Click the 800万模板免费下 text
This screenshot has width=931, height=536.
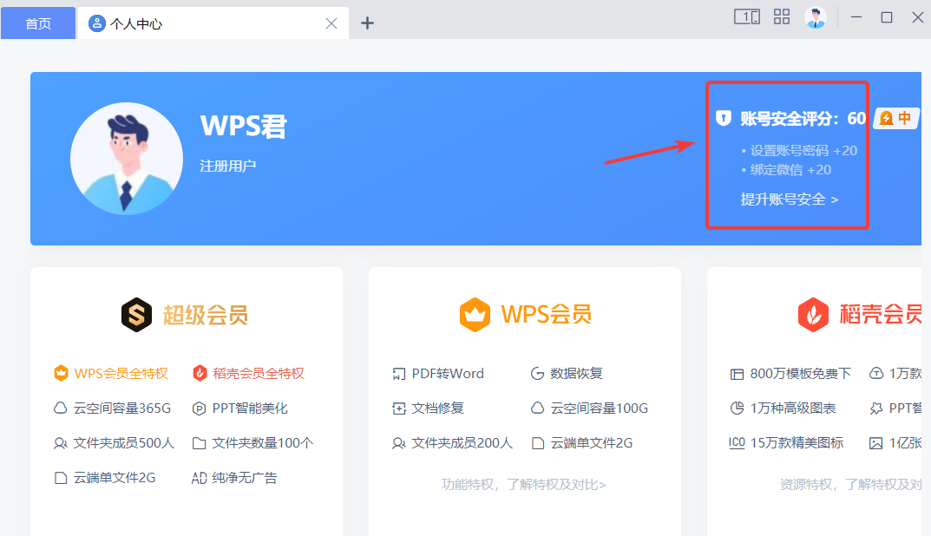800,373
